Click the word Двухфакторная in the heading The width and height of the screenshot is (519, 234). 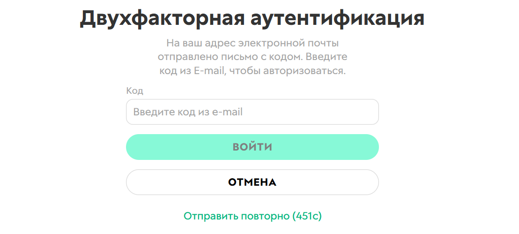162,19
